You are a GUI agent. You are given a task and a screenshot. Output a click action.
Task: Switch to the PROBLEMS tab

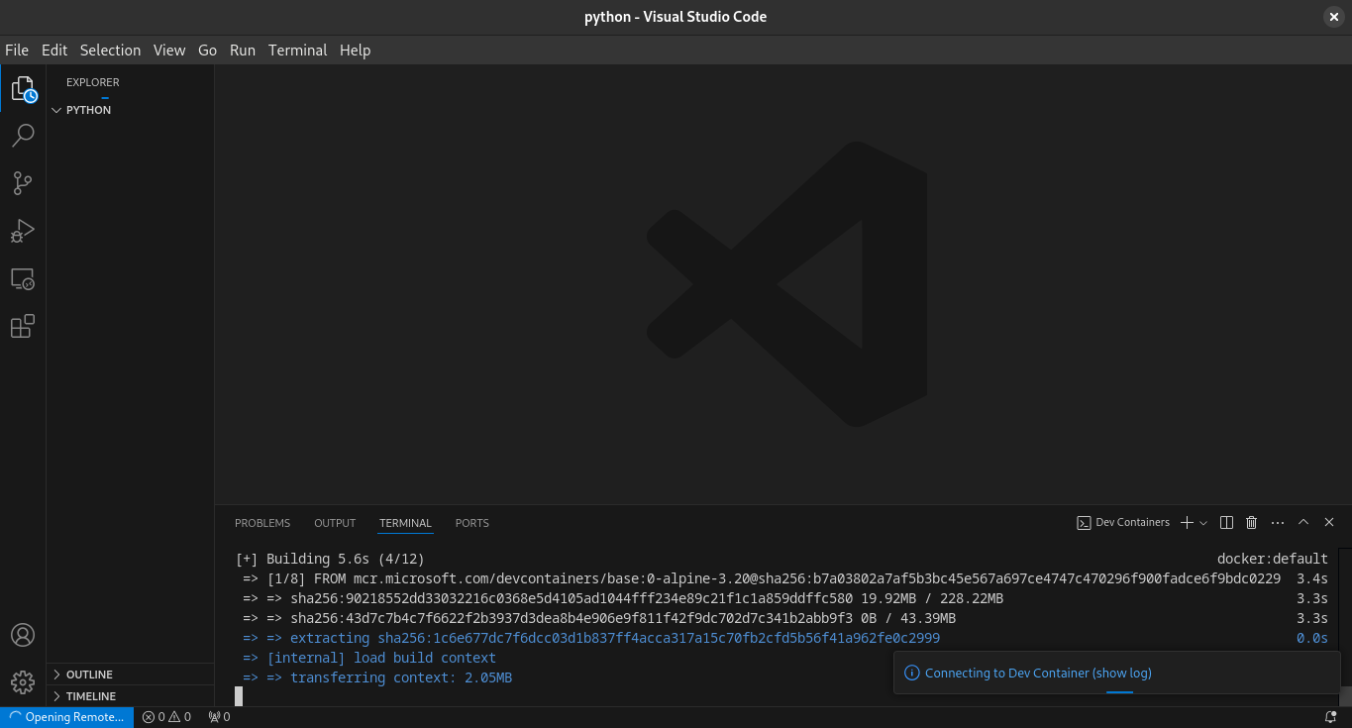262,523
